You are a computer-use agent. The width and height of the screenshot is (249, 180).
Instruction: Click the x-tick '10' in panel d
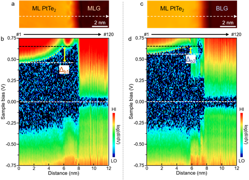point(222,169)
